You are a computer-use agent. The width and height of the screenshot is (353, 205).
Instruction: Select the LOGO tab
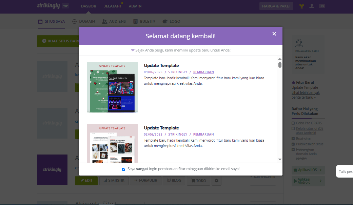click(172, 21)
